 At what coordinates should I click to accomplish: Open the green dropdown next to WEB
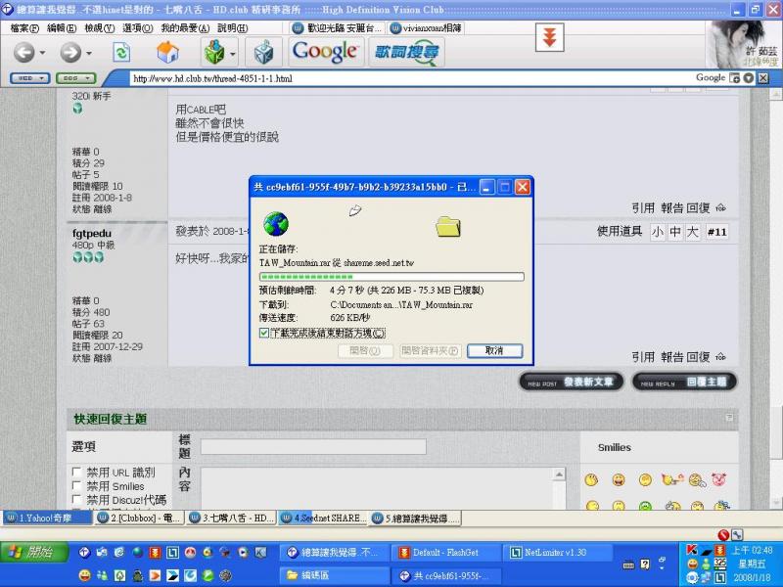coord(75,78)
